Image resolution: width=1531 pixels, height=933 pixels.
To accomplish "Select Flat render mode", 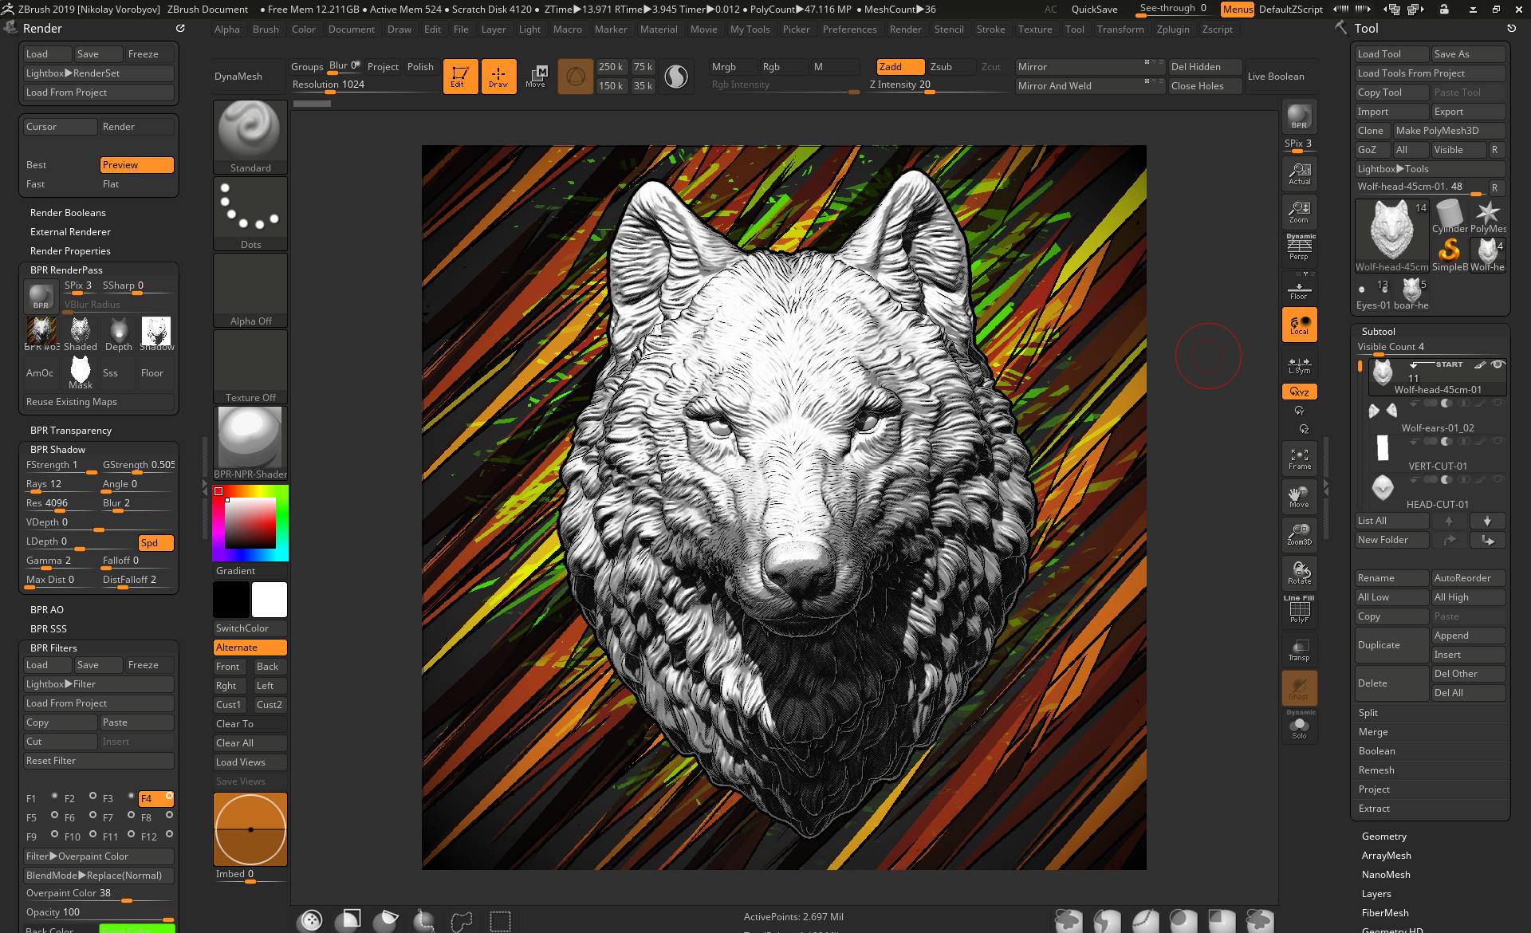I will tap(136, 184).
